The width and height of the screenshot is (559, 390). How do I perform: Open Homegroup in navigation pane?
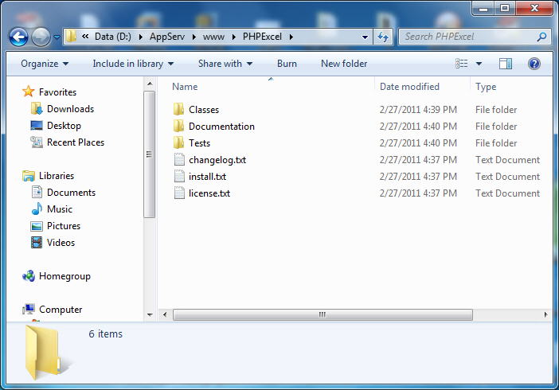click(64, 276)
